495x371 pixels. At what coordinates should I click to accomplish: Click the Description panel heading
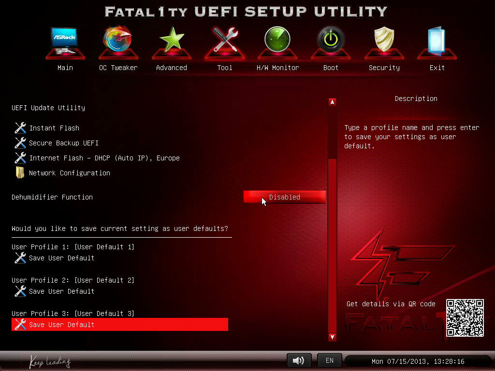(x=416, y=99)
